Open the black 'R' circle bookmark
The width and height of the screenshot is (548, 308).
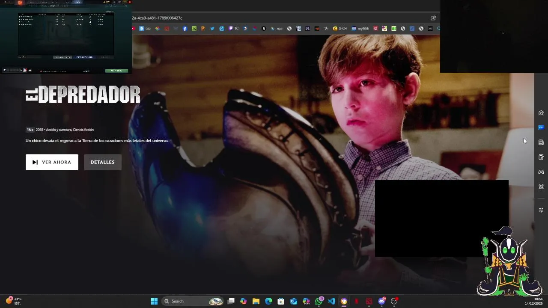point(264,29)
